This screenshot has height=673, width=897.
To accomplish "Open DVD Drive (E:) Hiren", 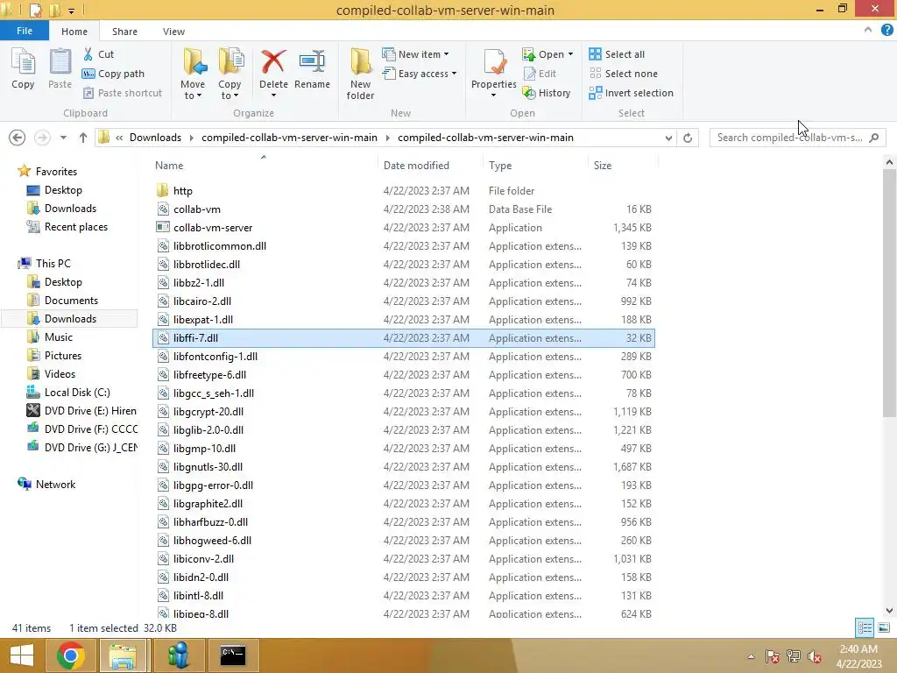I will (x=90, y=411).
